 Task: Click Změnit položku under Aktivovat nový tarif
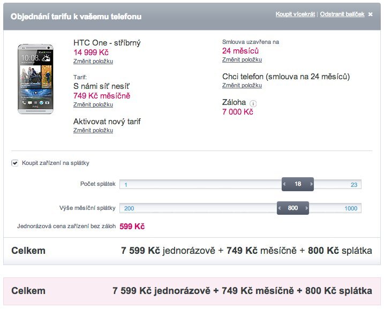point(93,131)
